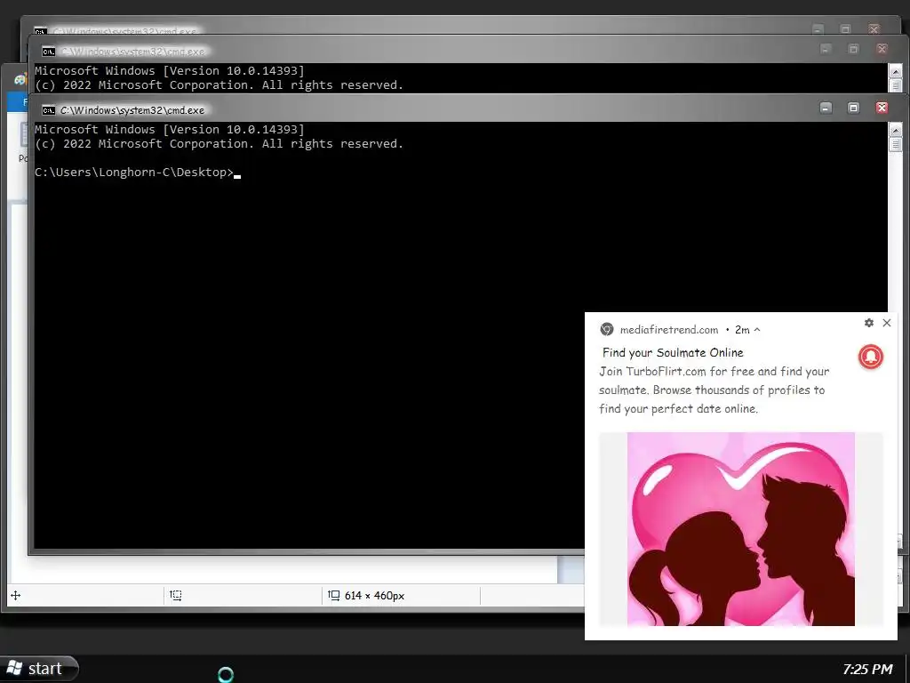Maximize the middle Command Prompt window

pos(853,50)
